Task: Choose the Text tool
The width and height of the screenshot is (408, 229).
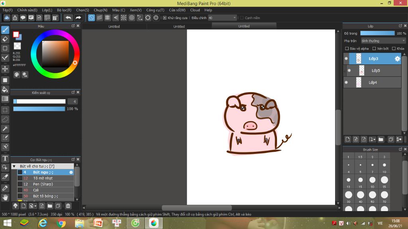Action: click(5, 158)
